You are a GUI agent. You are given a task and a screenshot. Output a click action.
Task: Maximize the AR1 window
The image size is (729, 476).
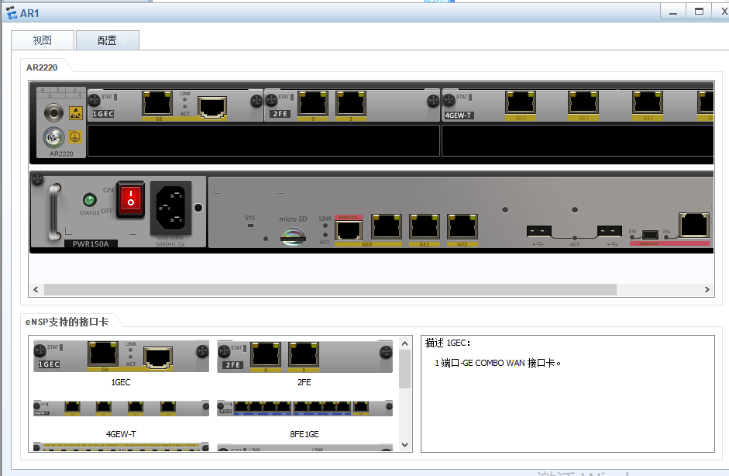coord(699,12)
